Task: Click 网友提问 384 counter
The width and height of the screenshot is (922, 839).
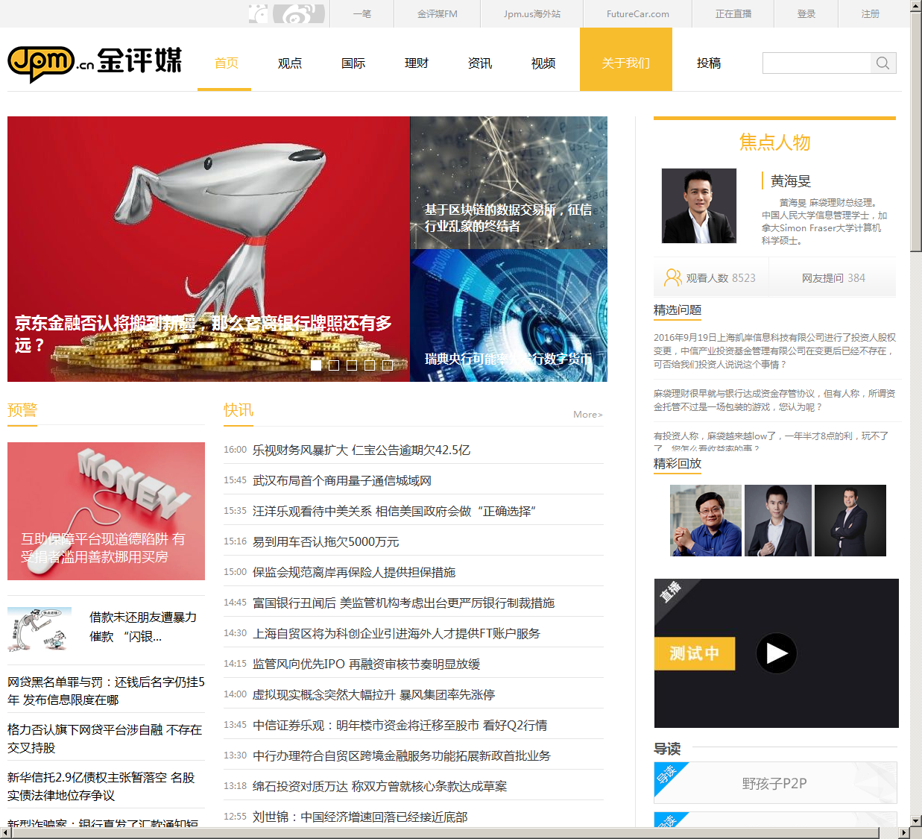Action: click(x=833, y=278)
